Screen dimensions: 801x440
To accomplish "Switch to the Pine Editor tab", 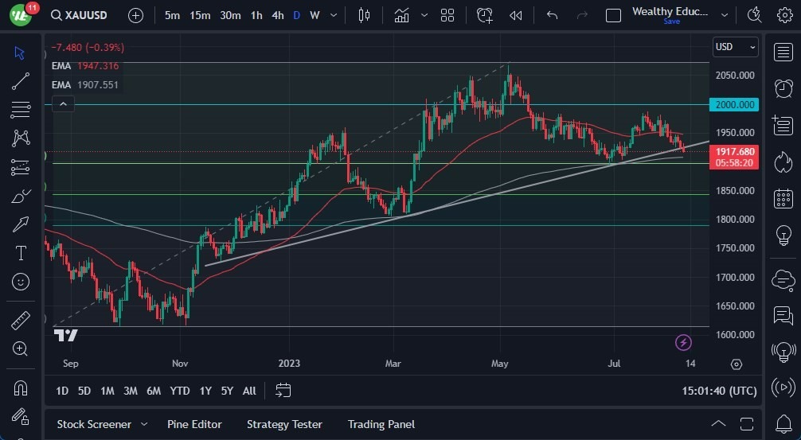I will pos(194,424).
